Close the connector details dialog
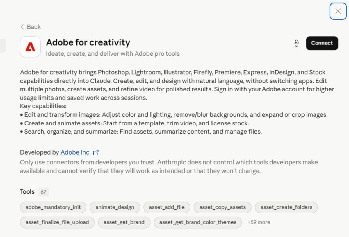The image size is (349, 237). pyautogui.click(x=338, y=11)
